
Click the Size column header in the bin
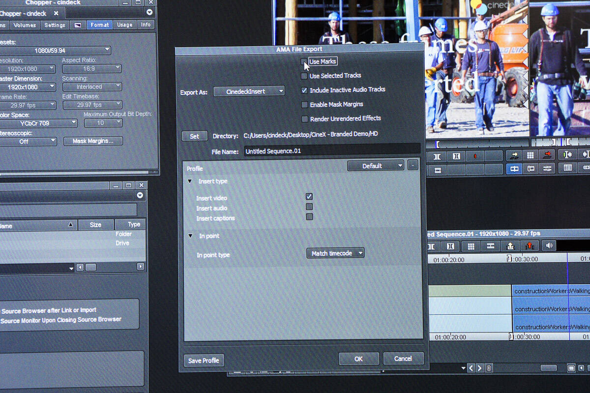click(x=96, y=225)
